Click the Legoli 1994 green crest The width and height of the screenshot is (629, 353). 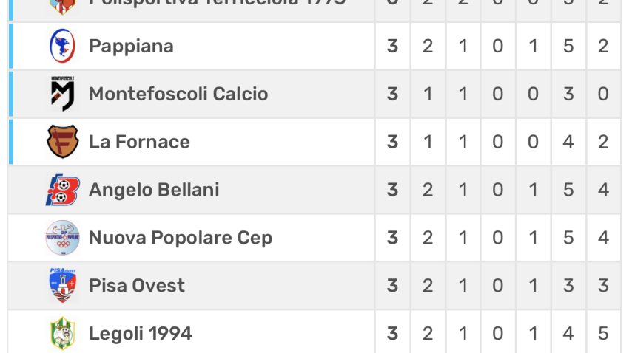[63, 333]
